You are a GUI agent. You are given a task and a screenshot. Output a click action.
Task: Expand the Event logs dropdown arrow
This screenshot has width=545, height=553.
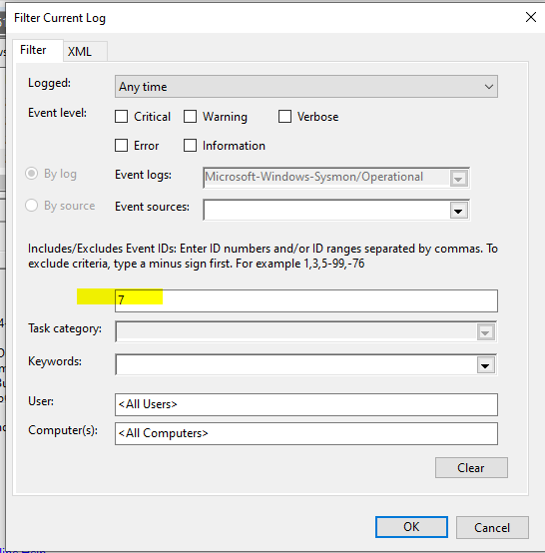tap(458, 179)
